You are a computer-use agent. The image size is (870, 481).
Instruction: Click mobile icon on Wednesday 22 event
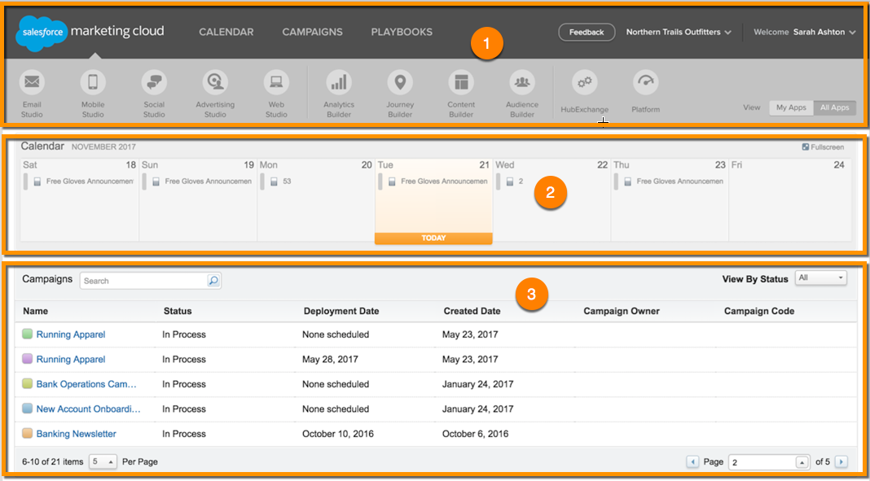click(509, 181)
